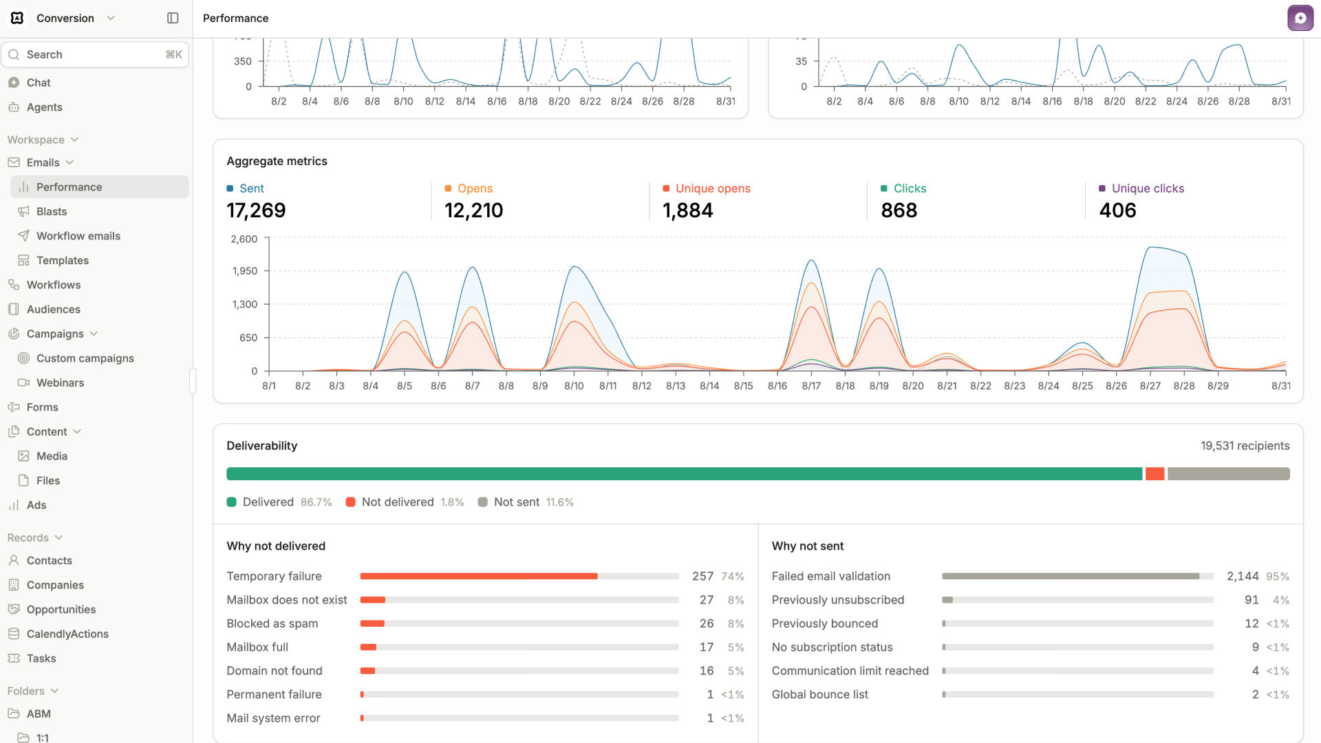The image size is (1321, 743).
Task: Open the purple chat assistant button
Action: (1300, 19)
